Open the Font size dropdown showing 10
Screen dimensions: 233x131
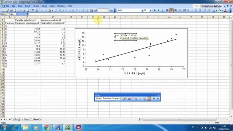(150, 11)
